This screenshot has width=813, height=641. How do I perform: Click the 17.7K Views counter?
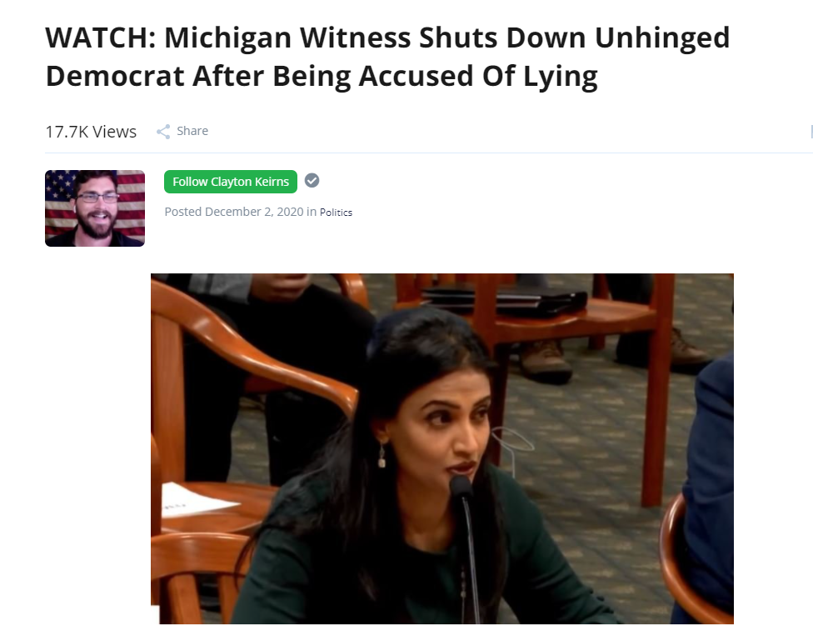point(91,132)
